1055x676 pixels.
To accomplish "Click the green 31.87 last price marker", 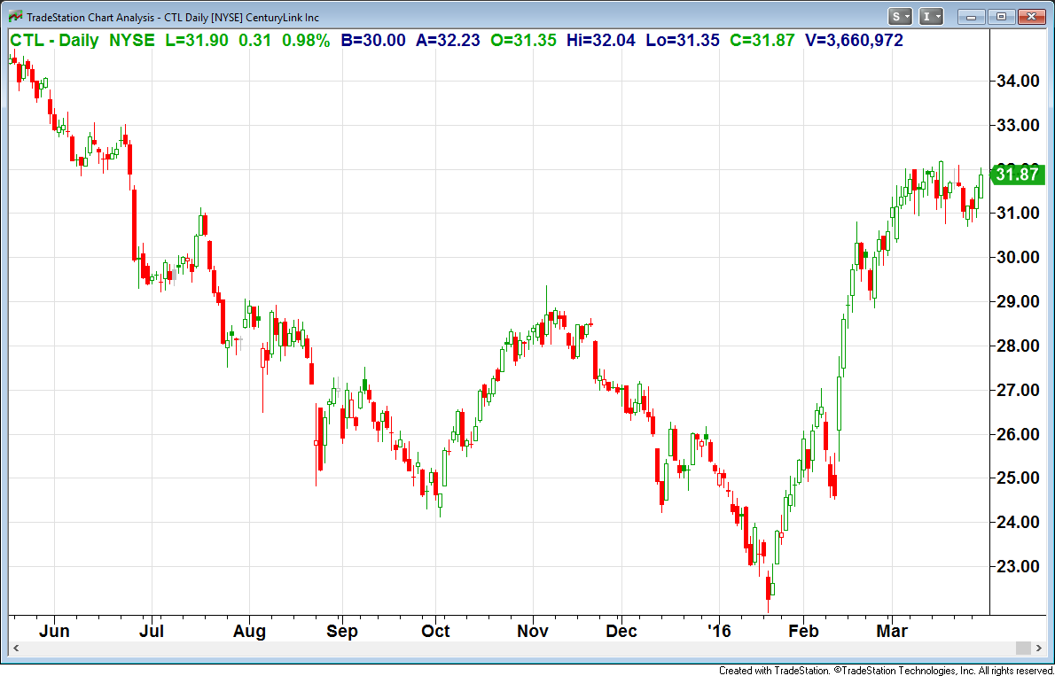I will click(x=1018, y=175).
